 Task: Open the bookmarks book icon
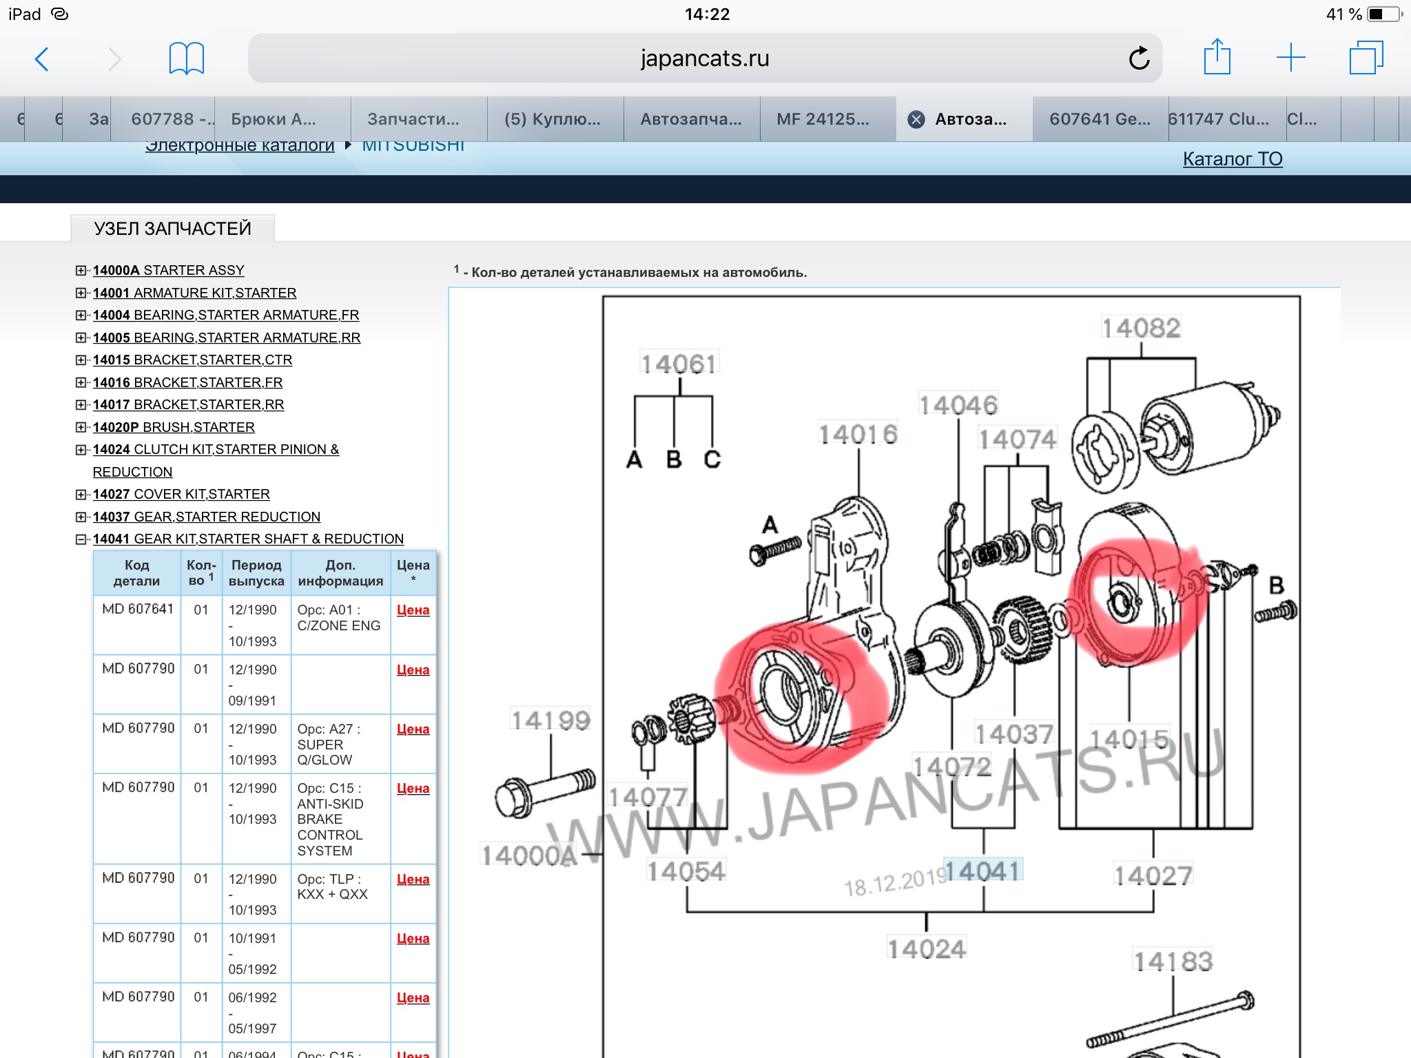point(186,59)
